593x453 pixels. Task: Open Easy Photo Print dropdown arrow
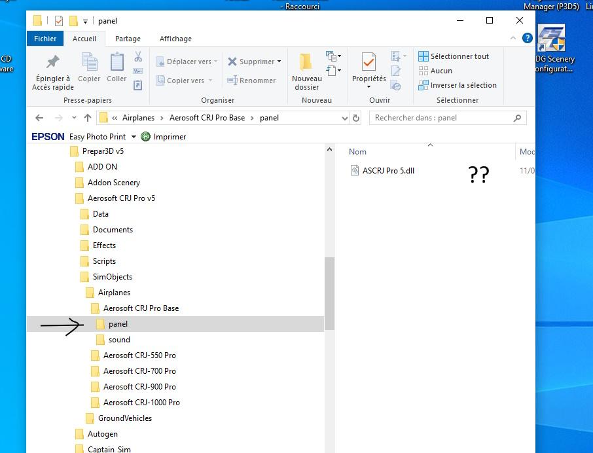point(134,137)
